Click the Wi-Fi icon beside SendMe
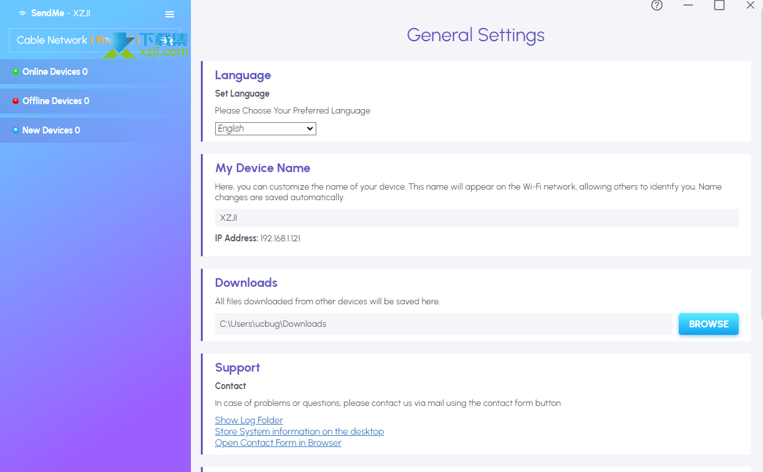 point(22,13)
